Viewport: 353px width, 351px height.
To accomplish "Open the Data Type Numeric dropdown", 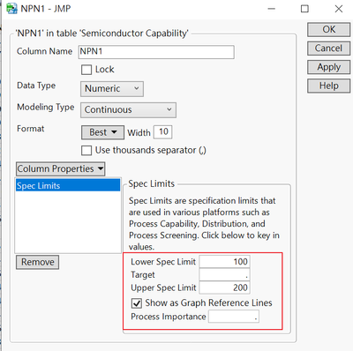I will pyautogui.click(x=112, y=89).
